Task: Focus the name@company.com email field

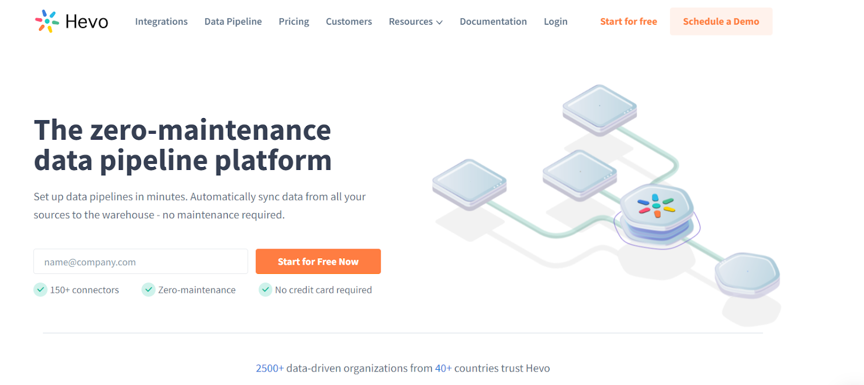Action: coord(141,262)
